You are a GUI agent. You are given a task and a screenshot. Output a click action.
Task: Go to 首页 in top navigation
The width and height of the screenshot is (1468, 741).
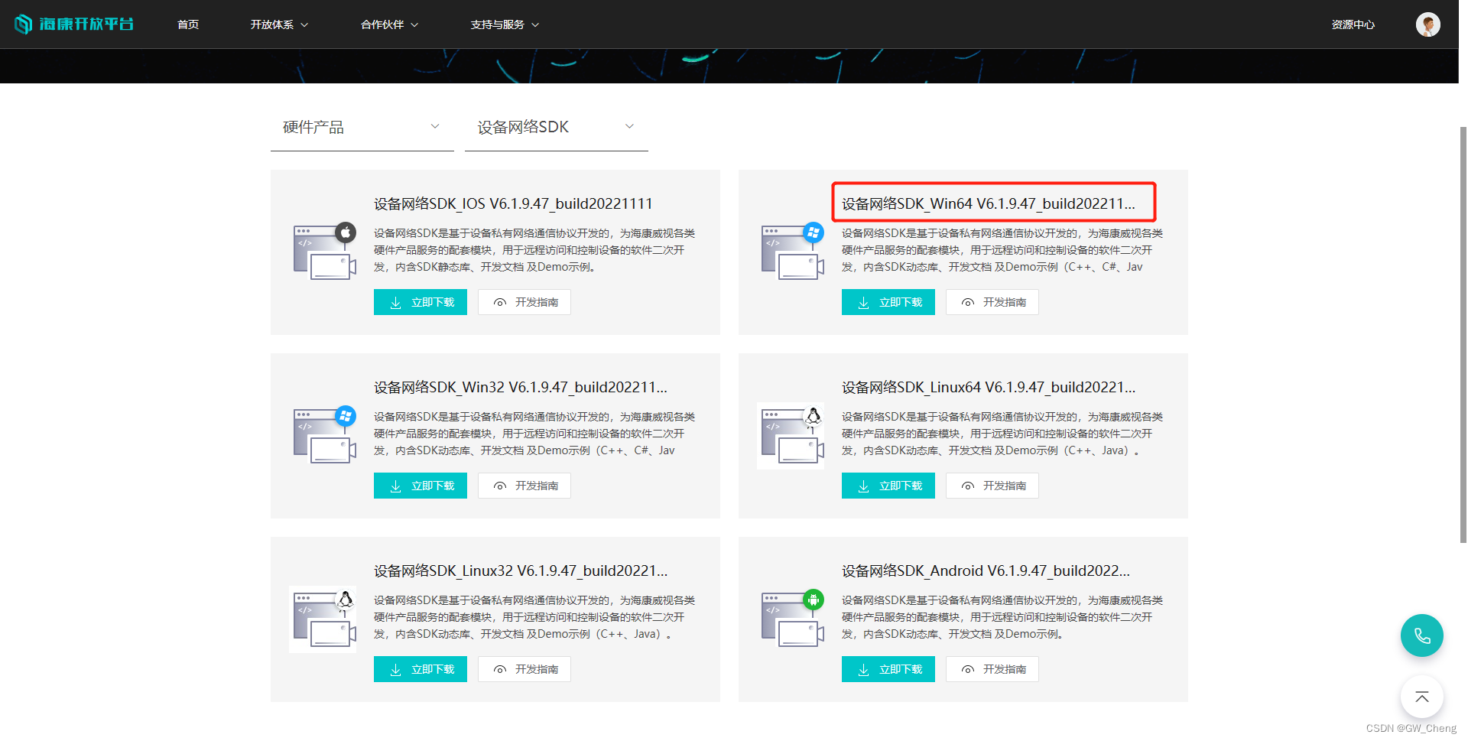pyautogui.click(x=188, y=24)
